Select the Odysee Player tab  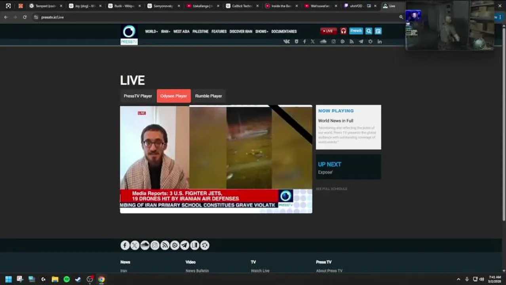tap(173, 96)
